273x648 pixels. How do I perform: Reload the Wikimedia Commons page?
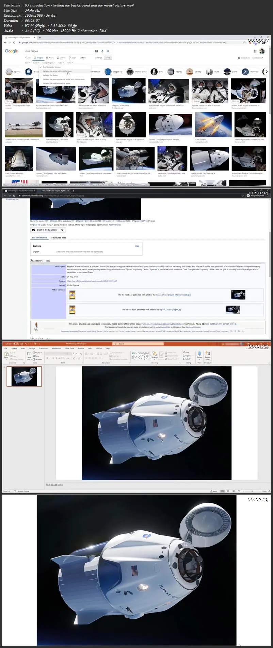14,195
